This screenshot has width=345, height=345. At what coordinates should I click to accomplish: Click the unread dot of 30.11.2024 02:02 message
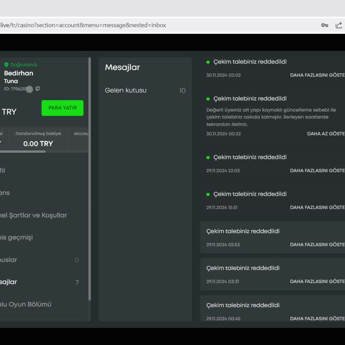coord(208,62)
